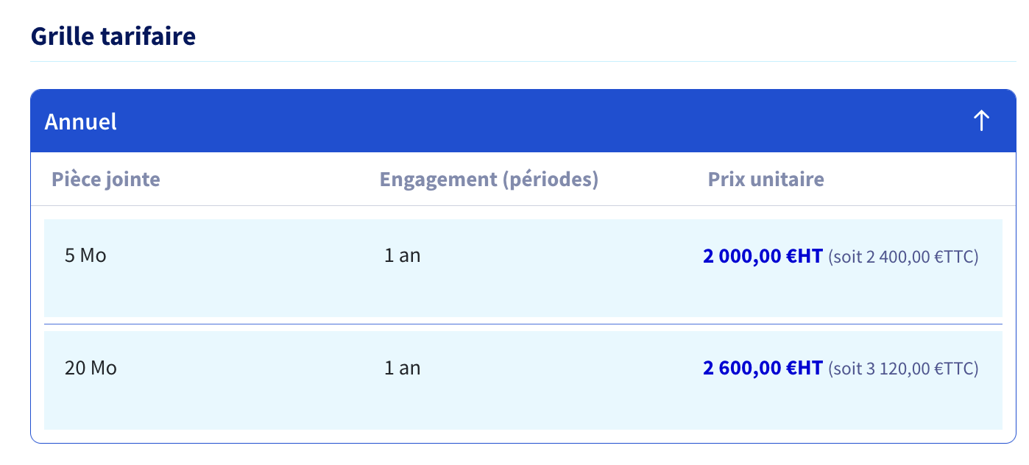This screenshot has height=465, width=1029.
Task: Click the 2 000,00 €HT price
Action: [763, 257]
